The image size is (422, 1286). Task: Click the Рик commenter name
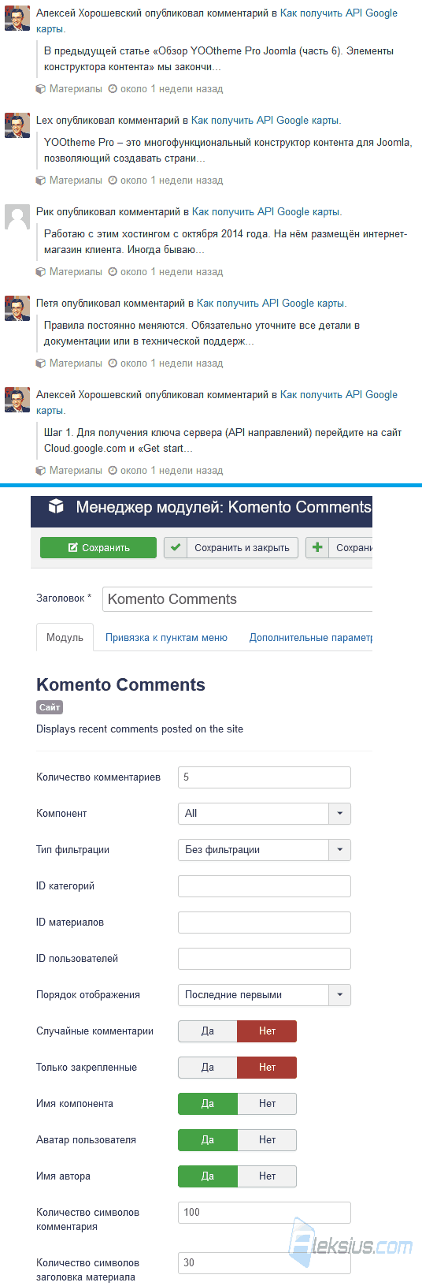[x=46, y=212]
